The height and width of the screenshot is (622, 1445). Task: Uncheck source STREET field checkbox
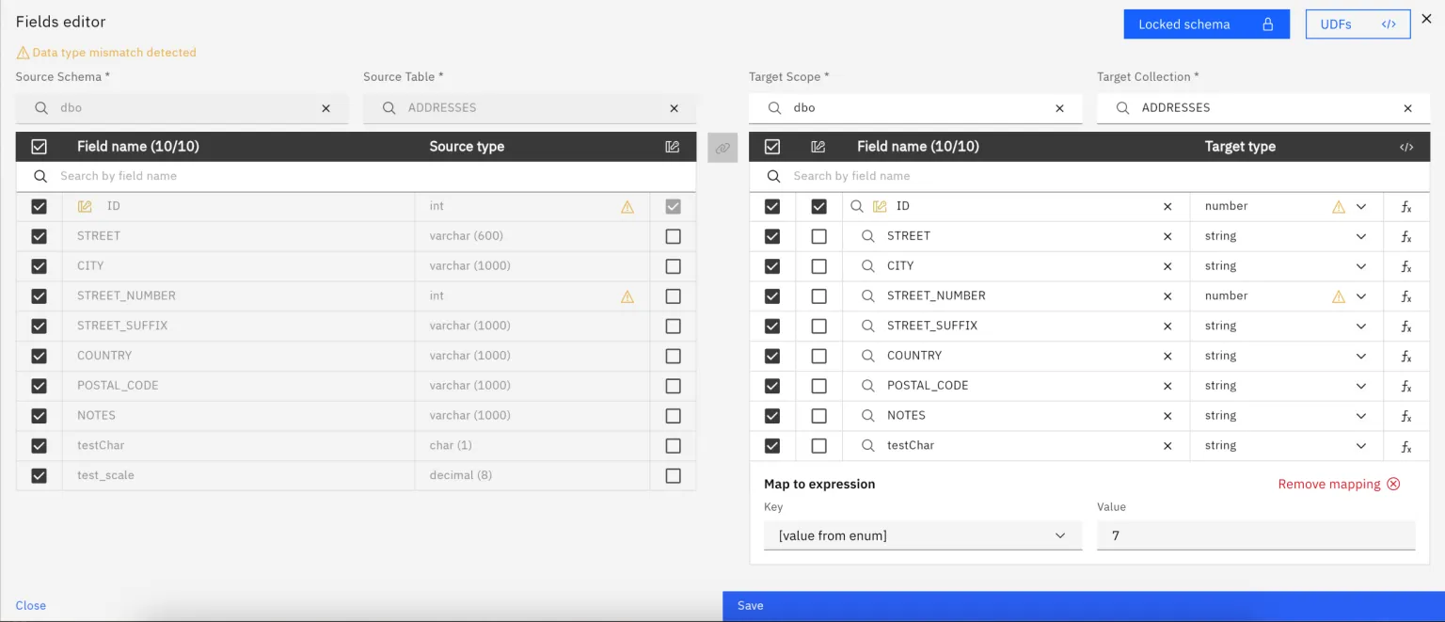tap(39, 236)
